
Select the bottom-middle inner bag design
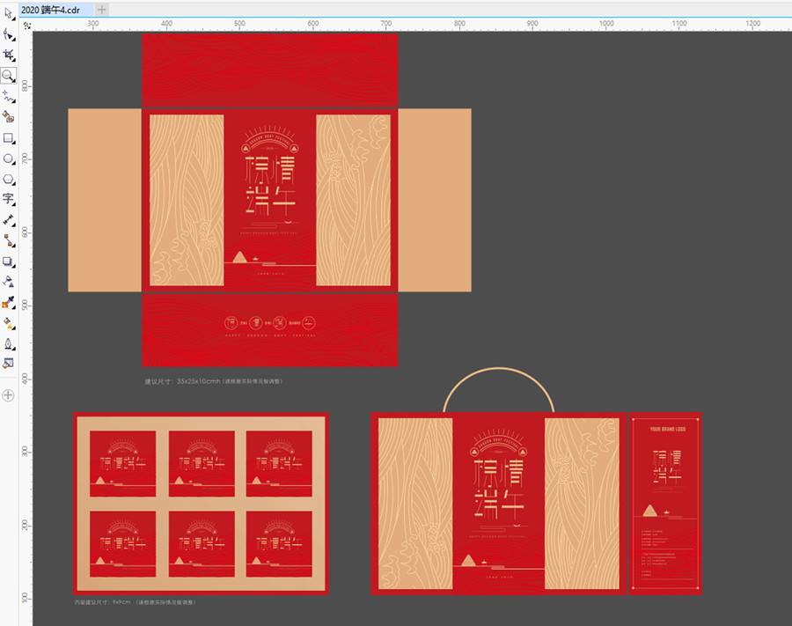tap(202, 544)
